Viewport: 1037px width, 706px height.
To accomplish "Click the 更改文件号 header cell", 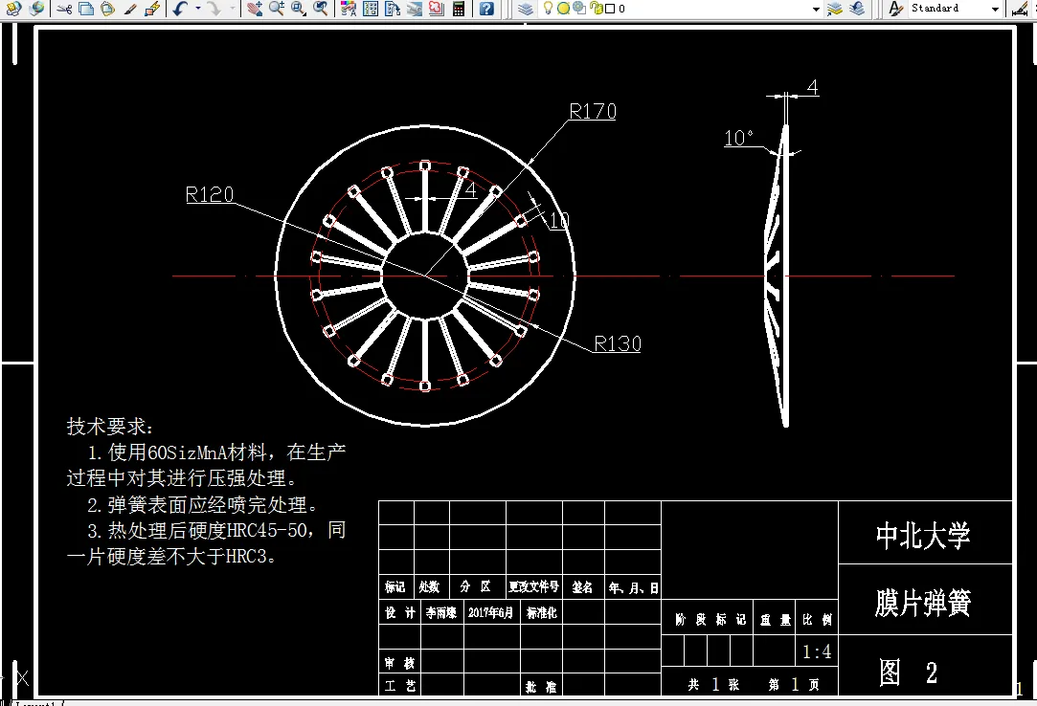I will pyautogui.click(x=533, y=587).
